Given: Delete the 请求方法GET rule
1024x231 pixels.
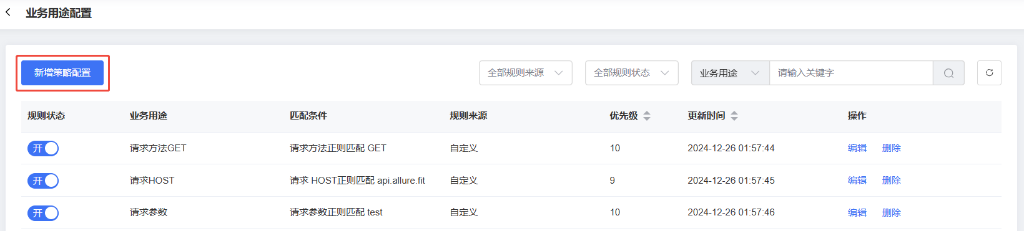Looking at the screenshot, I should click(x=892, y=148).
